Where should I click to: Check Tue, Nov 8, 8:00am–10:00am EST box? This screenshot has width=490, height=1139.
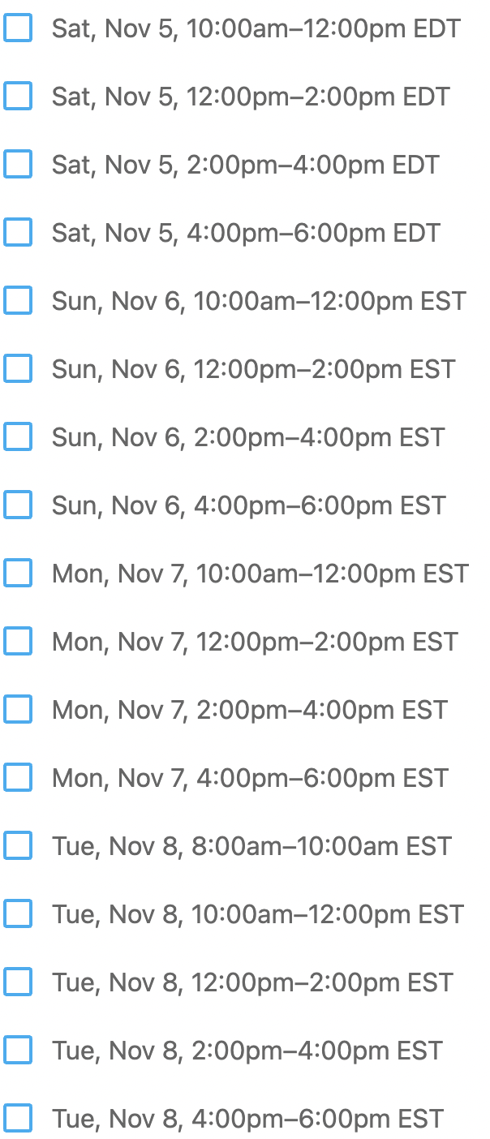pyautogui.click(x=18, y=846)
